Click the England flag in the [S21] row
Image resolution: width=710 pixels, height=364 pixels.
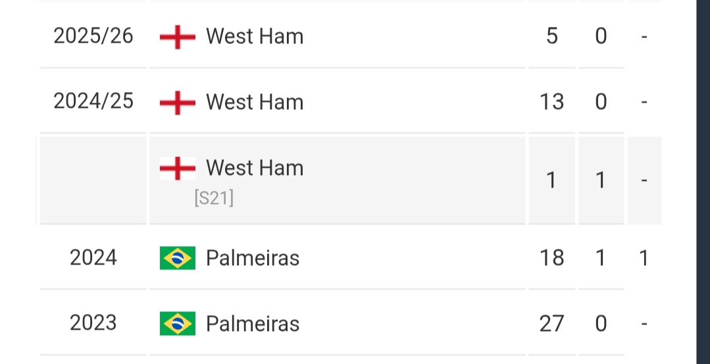point(177,169)
